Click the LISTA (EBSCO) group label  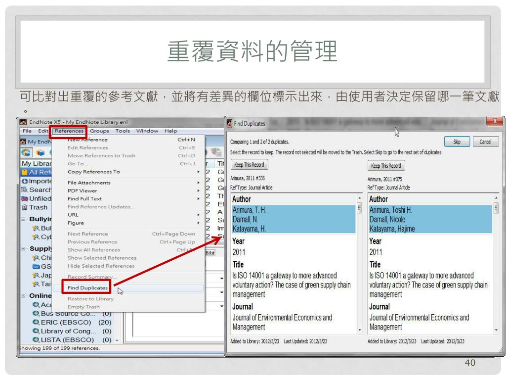67,339
